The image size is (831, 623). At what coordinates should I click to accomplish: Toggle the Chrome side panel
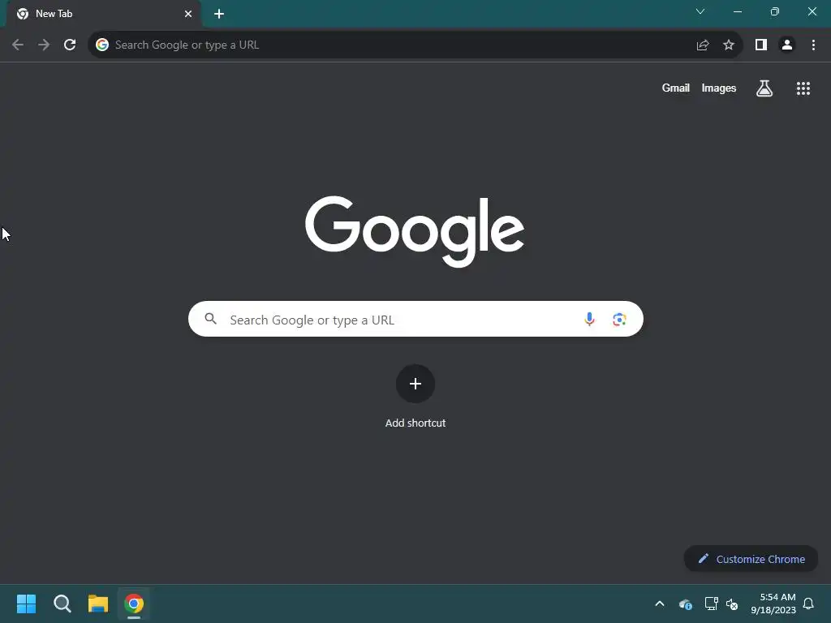tap(761, 45)
